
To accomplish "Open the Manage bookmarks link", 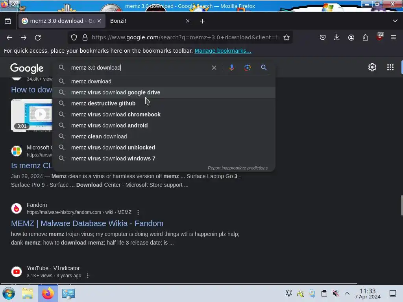I will pos(223,51).
